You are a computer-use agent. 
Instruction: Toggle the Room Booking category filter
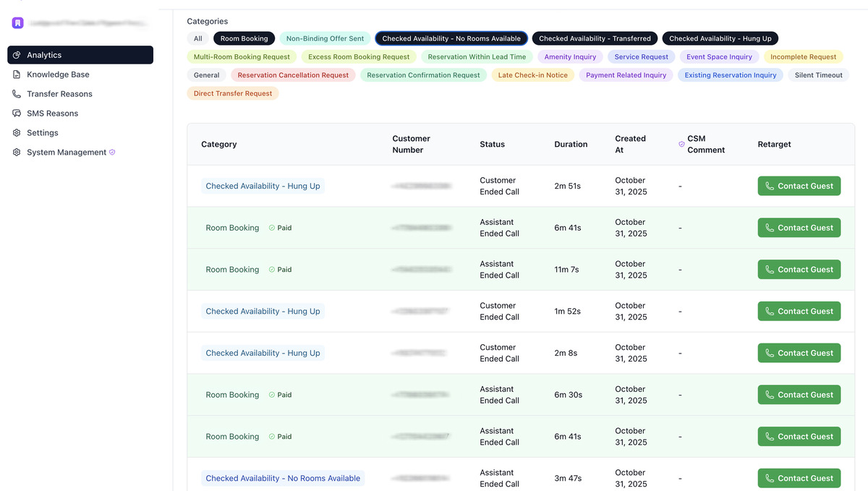point(244,38)
